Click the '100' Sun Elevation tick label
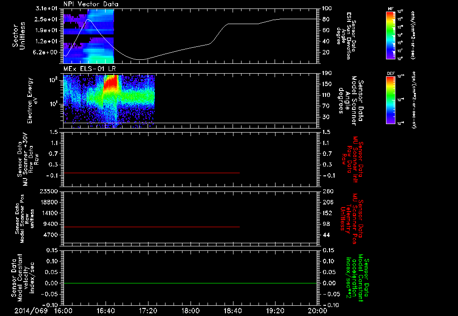458x316 pixels. [327, 8]
